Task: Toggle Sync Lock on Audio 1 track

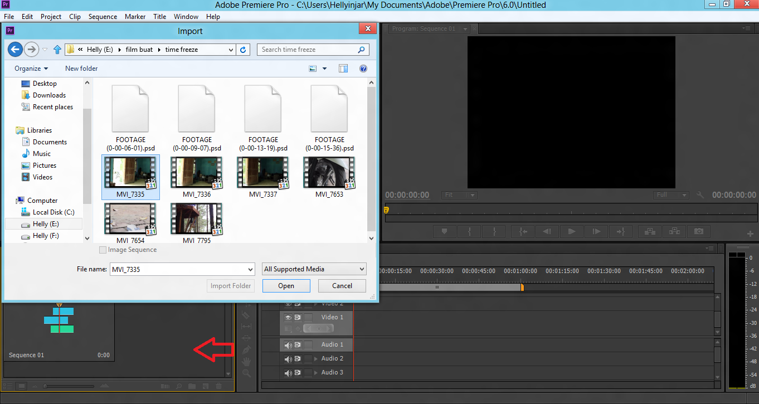Action: [x=298, y=345]
